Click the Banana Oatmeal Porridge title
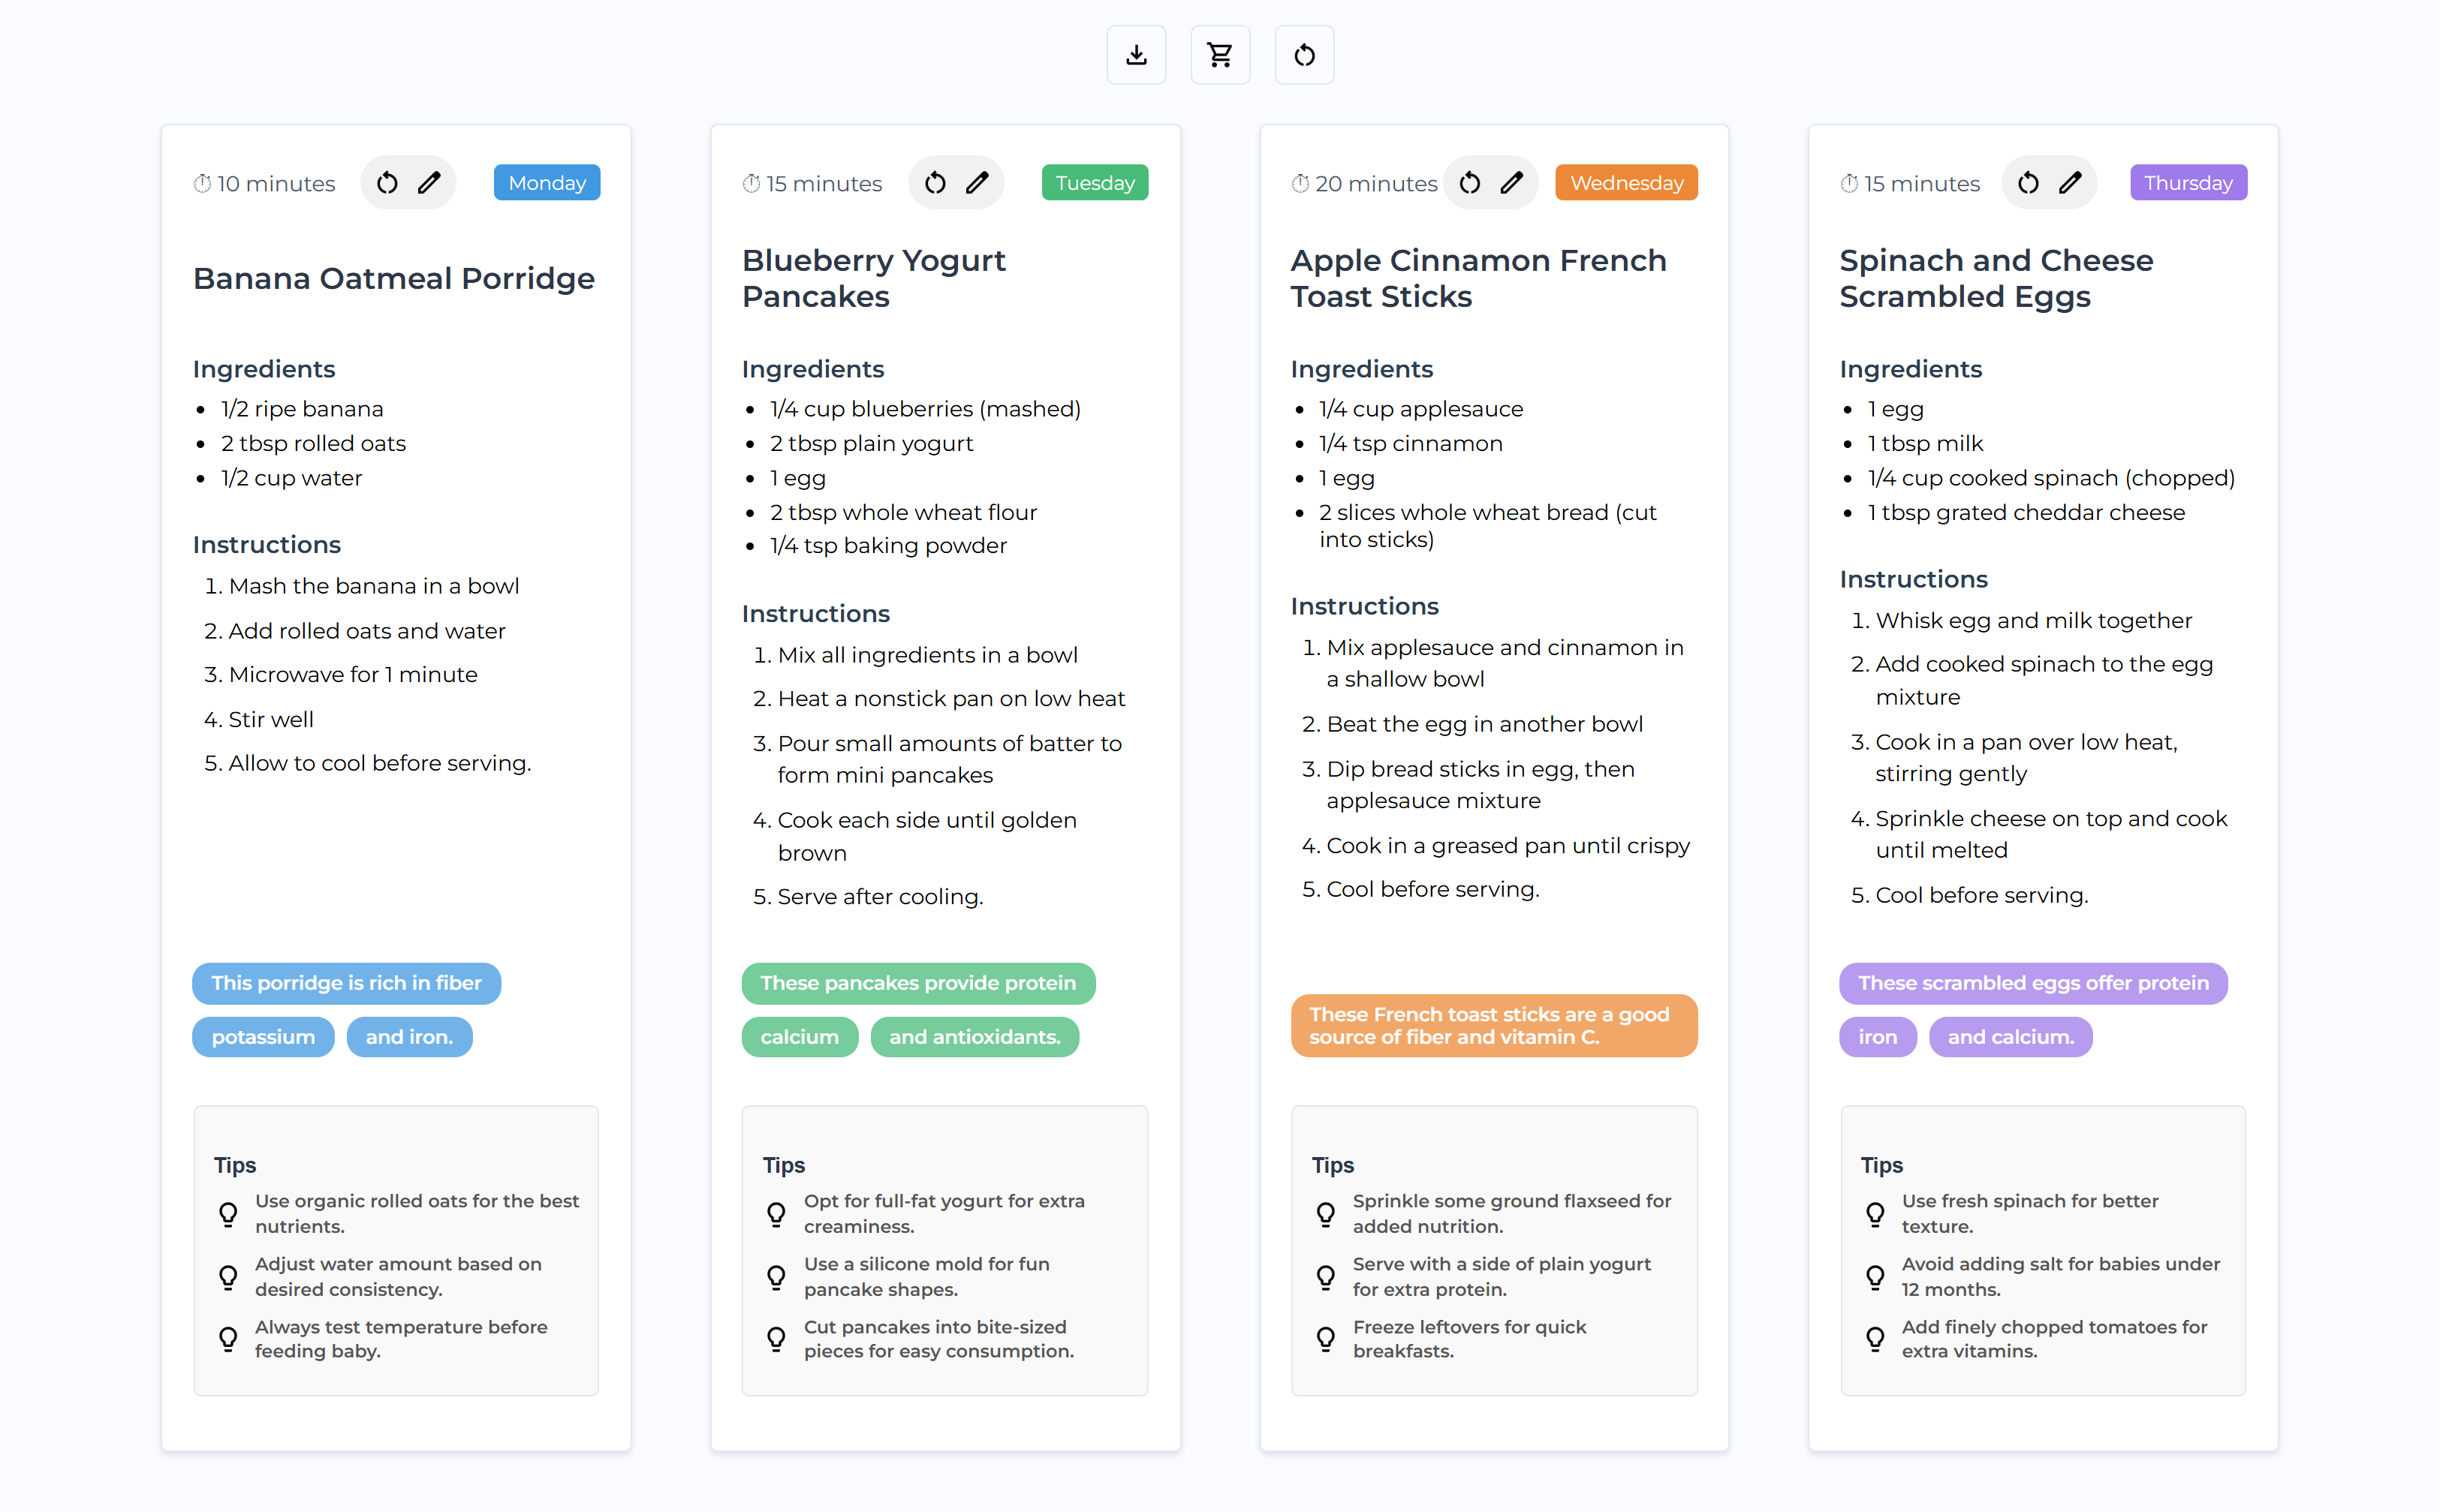 [393, 278]
